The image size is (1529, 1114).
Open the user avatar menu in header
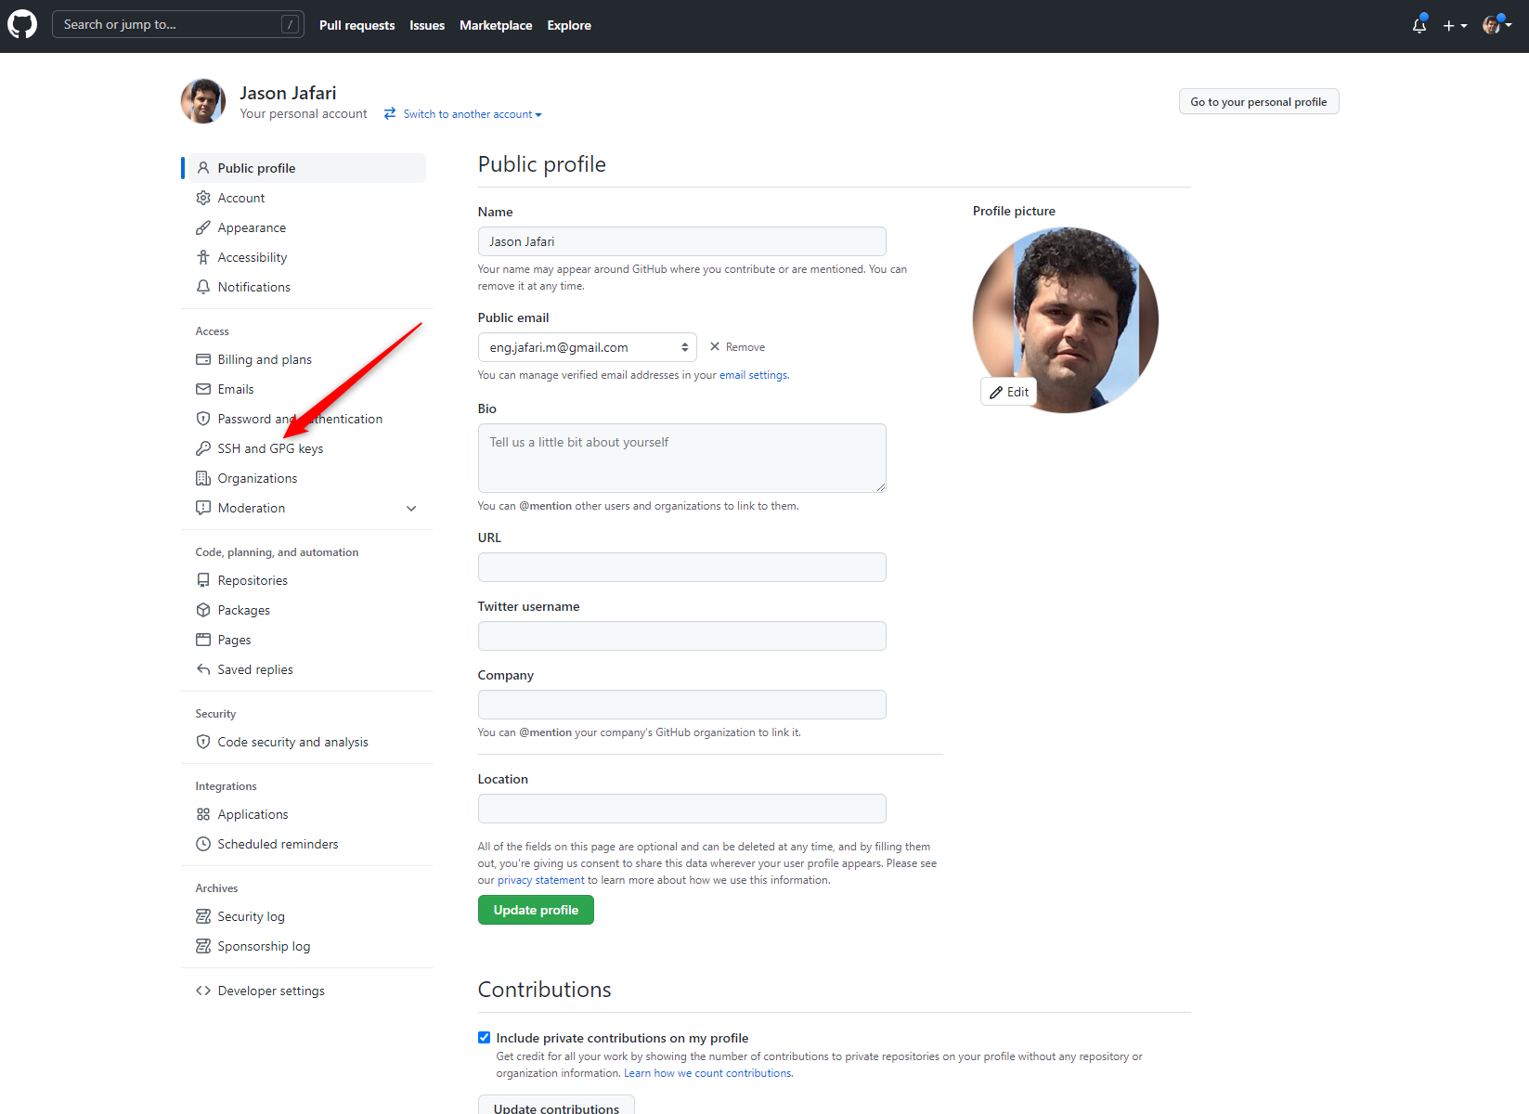pos(1497,25)
